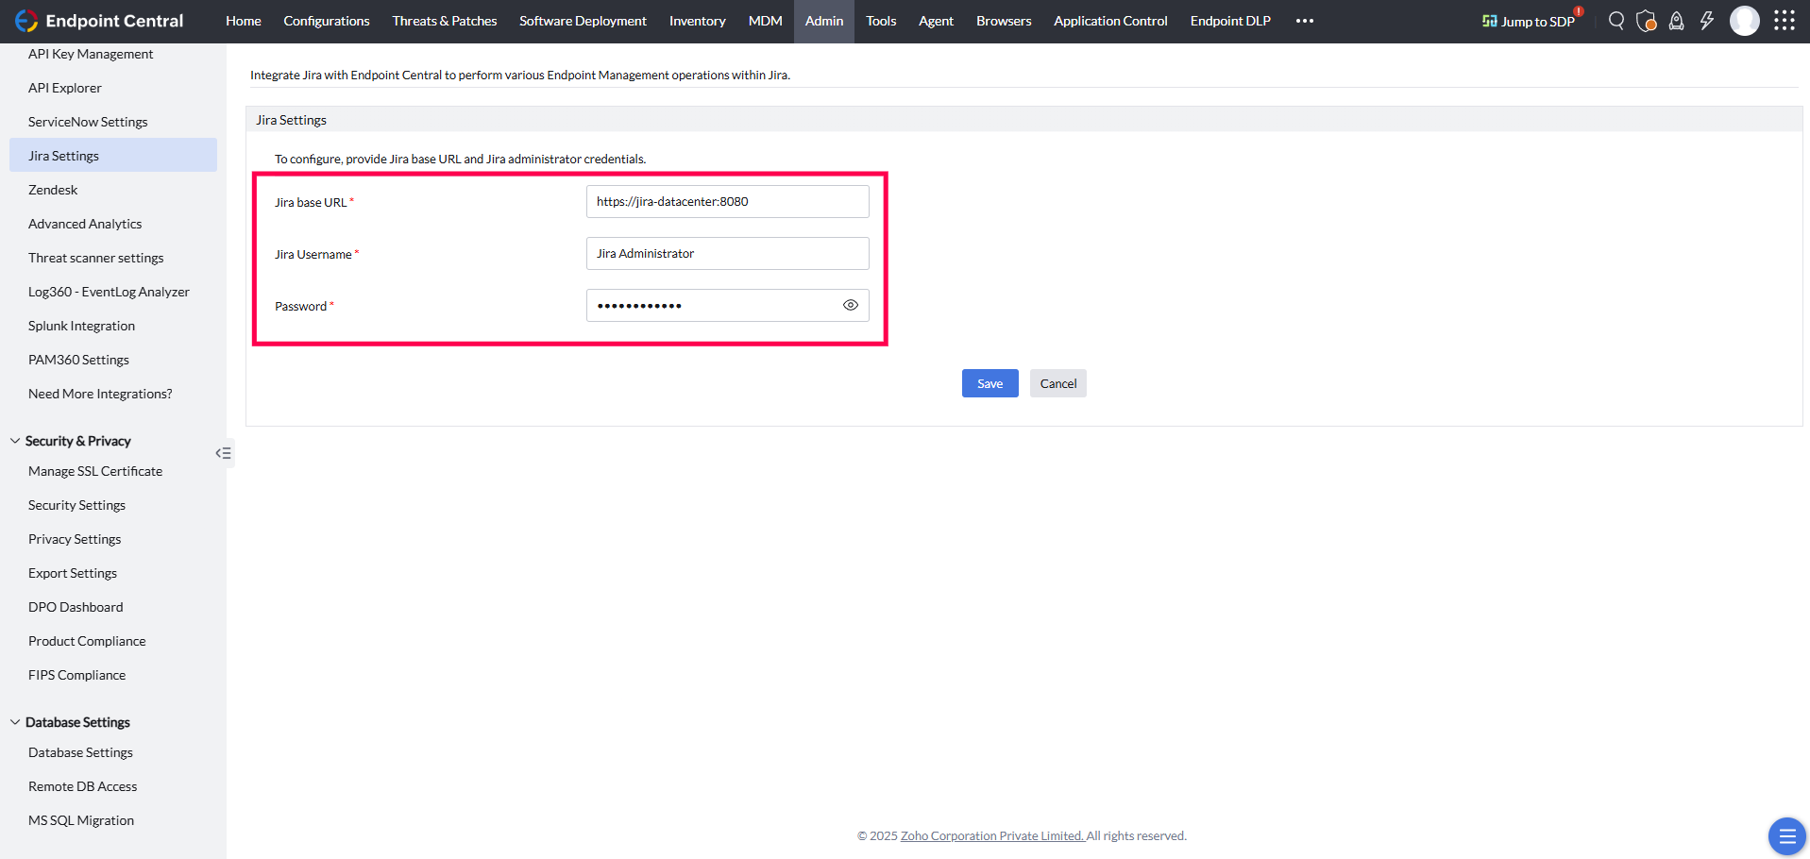Follow the Zoho Corporation Private Limited link
The width and height of the screenshot is (1810, 859).
992,835
